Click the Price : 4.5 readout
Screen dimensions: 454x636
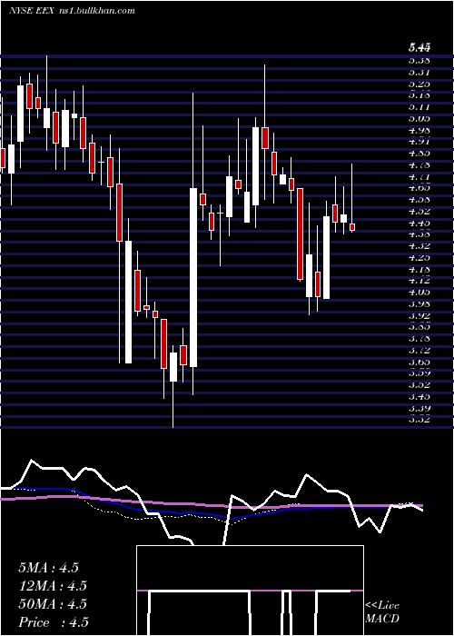(x=54, y=622)
